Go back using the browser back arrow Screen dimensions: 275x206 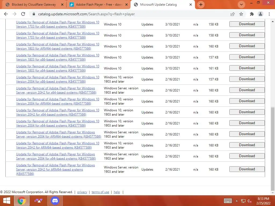(6, 14)
